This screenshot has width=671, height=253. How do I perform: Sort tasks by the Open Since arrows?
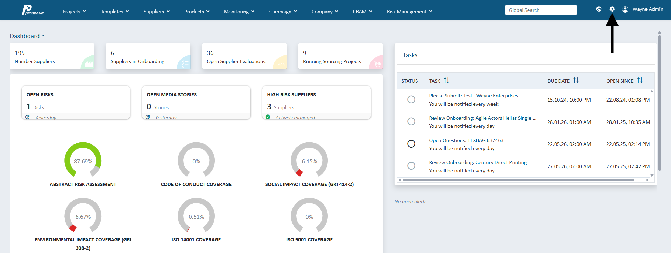[640, 81]
